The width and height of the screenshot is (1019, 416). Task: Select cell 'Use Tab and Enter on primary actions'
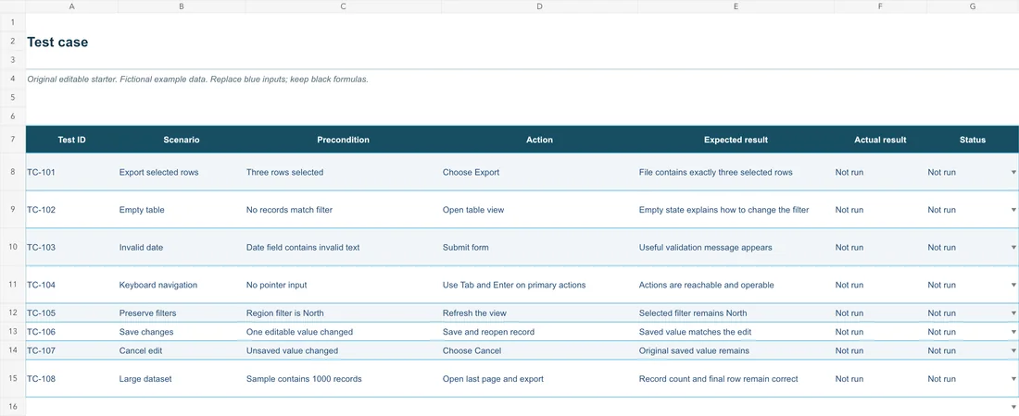point(539,285)
